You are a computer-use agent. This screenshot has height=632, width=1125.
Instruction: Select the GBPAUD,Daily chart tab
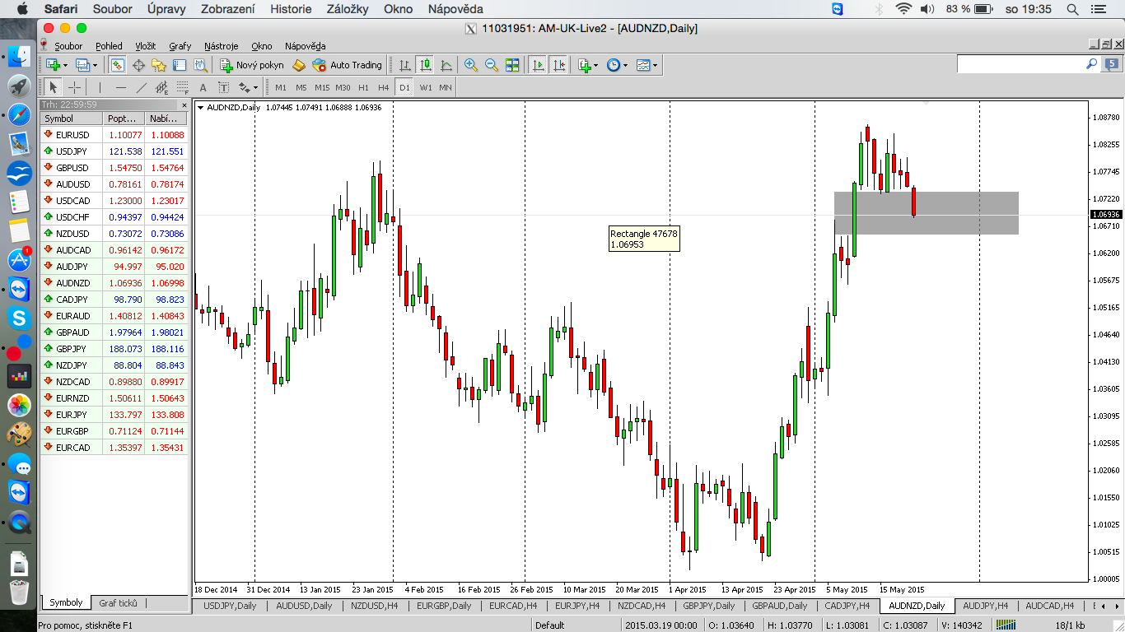point(779,606)
